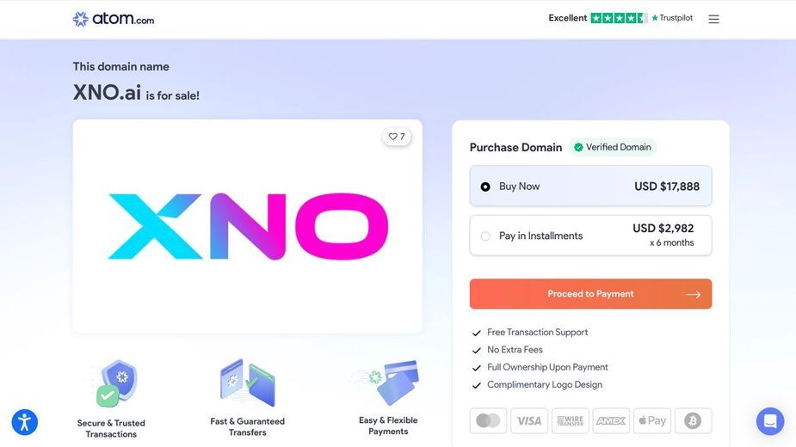796x447 pixels.
Task: Open the hamburger menu icon
Action: click(713, 19)
